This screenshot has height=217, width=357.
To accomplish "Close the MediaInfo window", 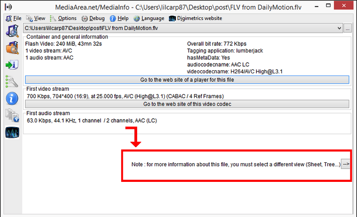I will (x=344, y=5).
